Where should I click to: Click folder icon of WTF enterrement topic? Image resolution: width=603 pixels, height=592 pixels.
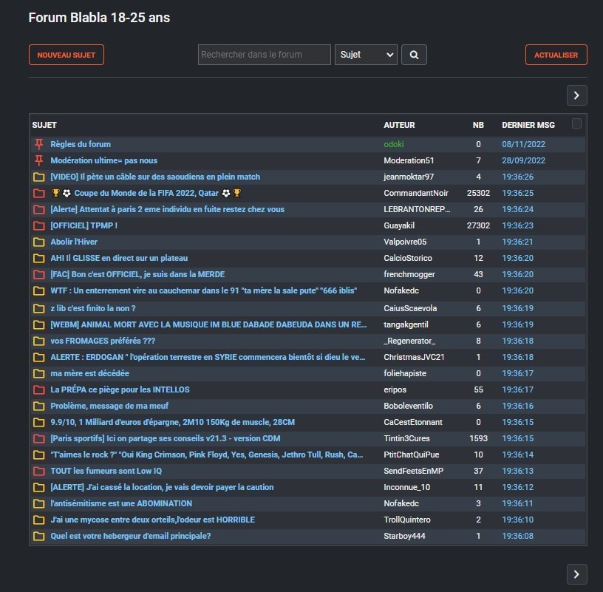point(39,290)
